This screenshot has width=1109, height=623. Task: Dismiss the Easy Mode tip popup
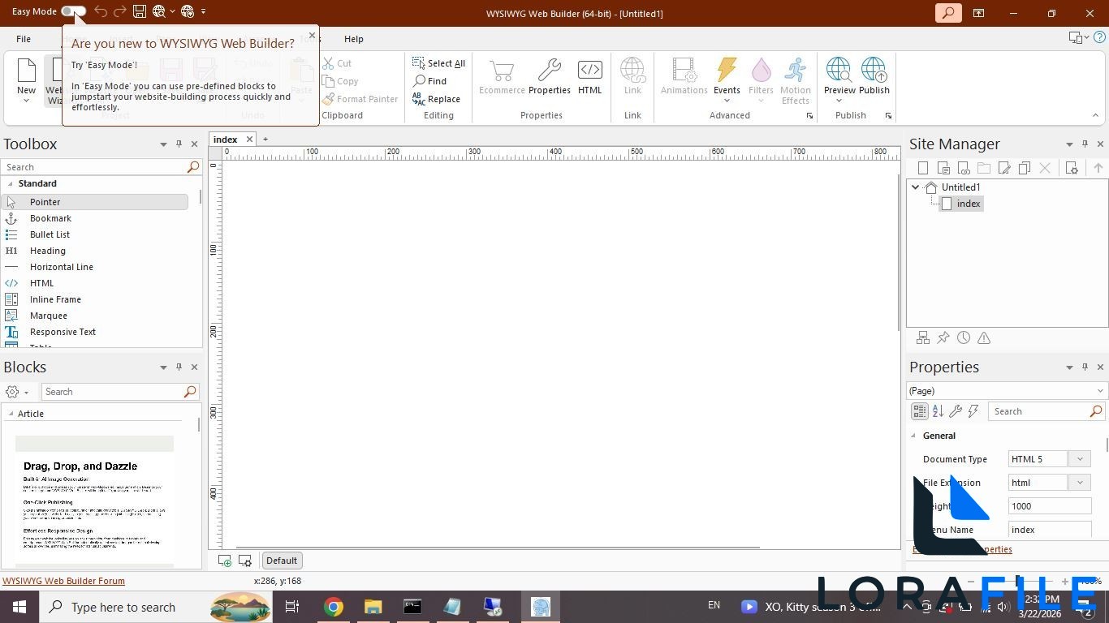tap(311, 35)
